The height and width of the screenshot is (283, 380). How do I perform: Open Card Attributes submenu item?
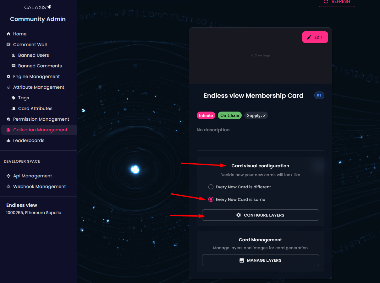(x=35, y=108)
